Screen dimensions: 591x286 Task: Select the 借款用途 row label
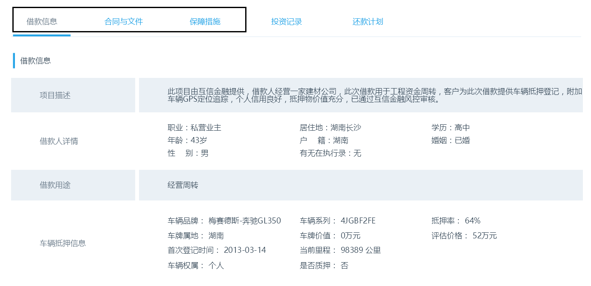click(x=55, y=185)
